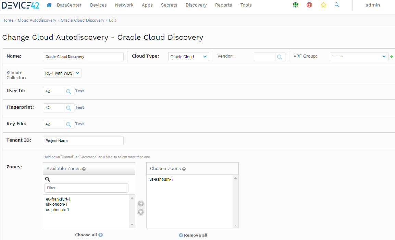Open the Device42 home icon
Viewport: 395px width, 240px height.
click(x=49, y=5)
